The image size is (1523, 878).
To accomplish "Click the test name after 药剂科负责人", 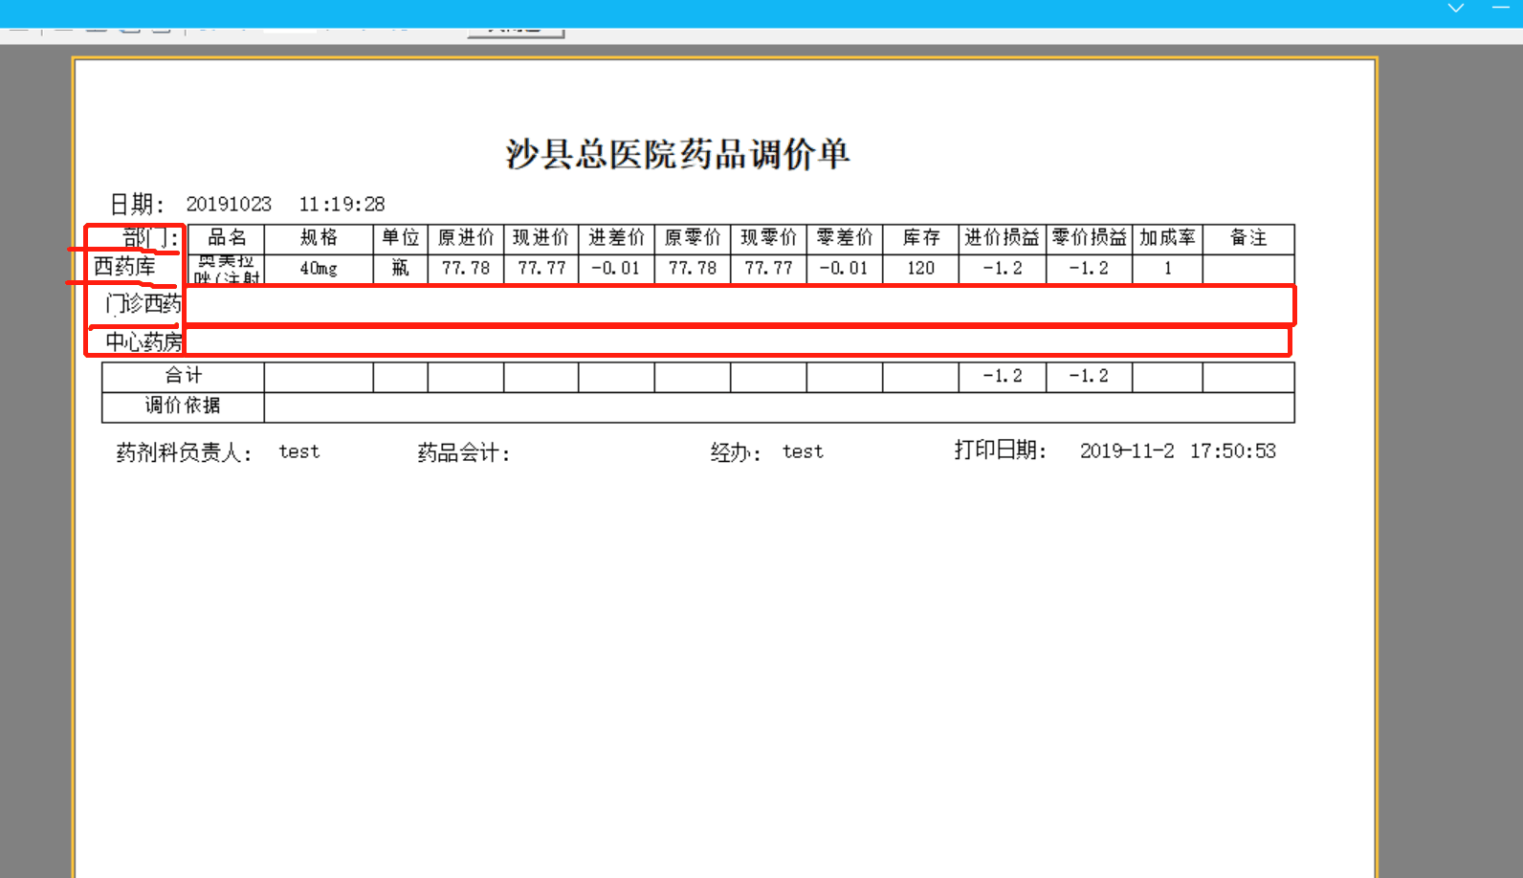I will point(299,451).
